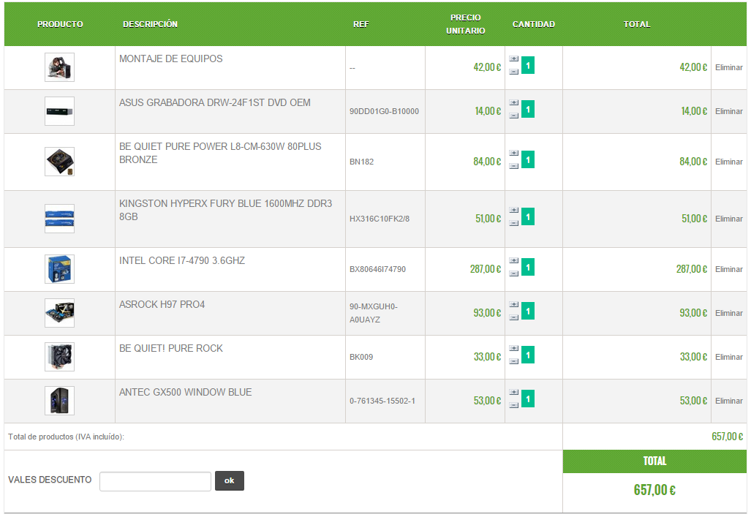Decrease quantity for INTEL CORE I7-4790
Screen dimensions: 751x517
(x=513, y=273)
